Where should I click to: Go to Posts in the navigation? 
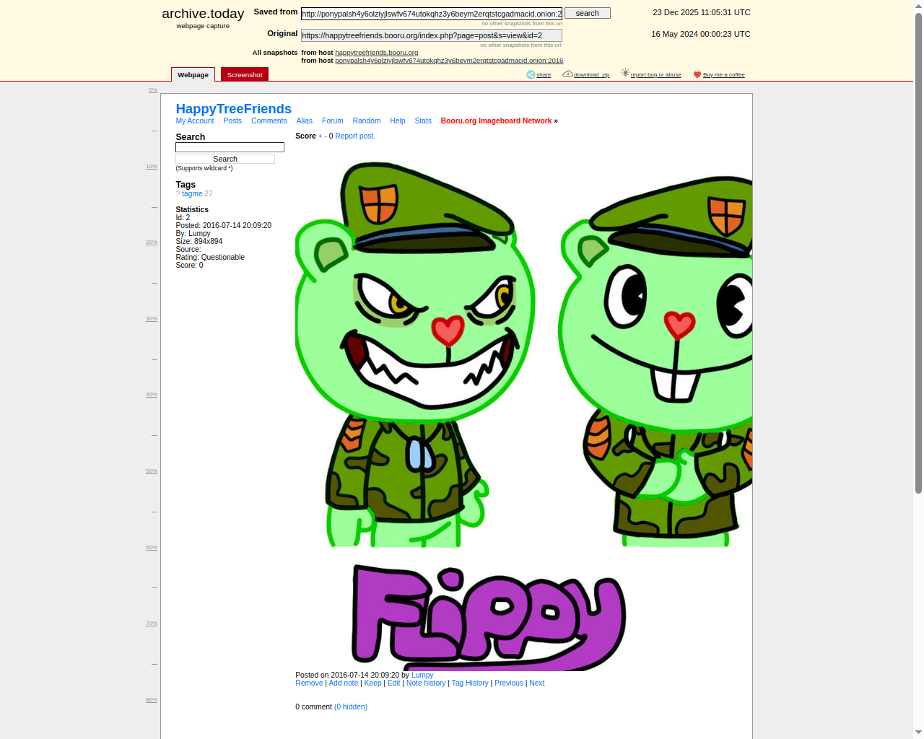[232, 121]
